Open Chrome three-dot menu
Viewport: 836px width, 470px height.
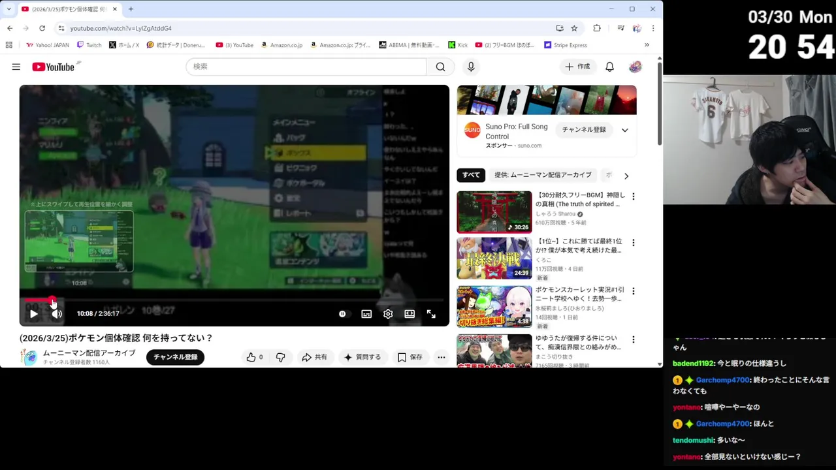(652, 28)
